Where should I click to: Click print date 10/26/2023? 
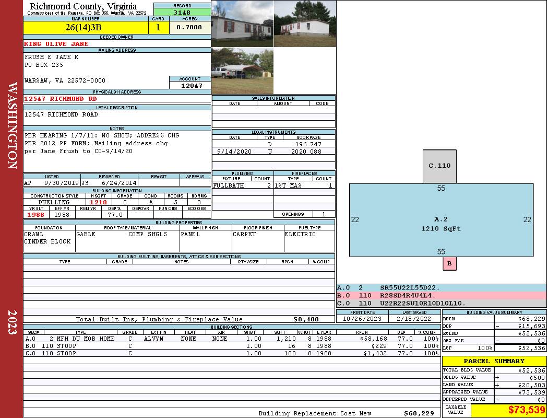[362, 319]
